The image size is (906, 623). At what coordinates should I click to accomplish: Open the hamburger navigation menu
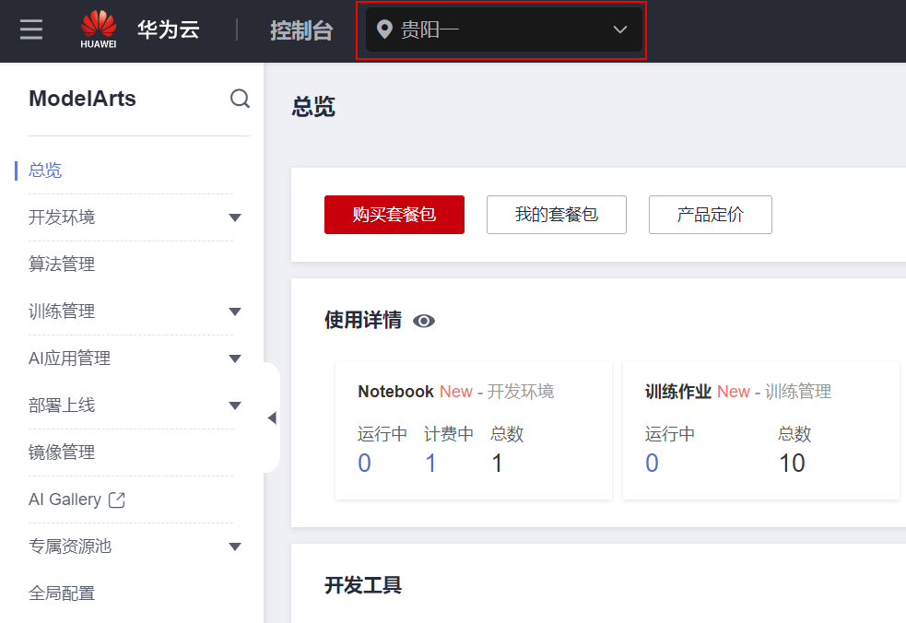(31, 29)
